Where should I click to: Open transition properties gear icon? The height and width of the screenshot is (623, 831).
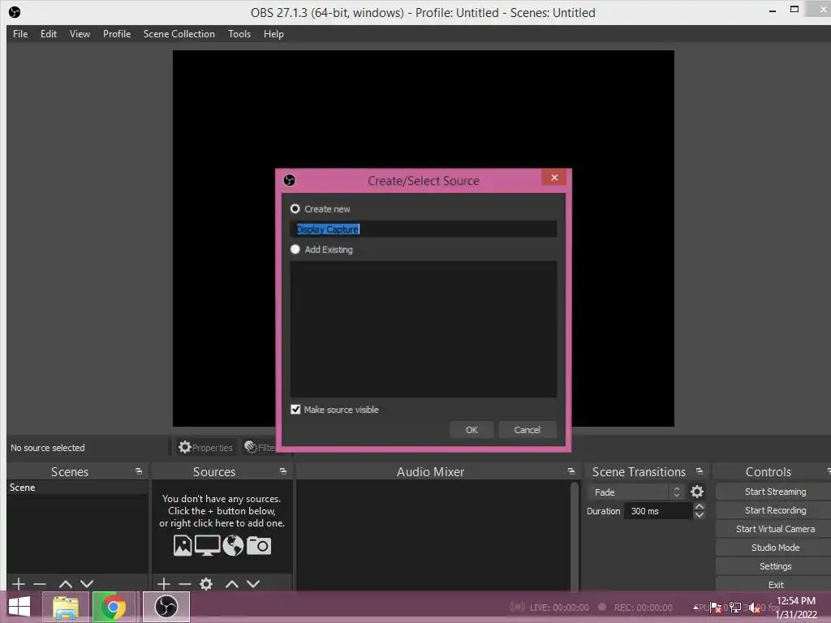click(697, 492)
